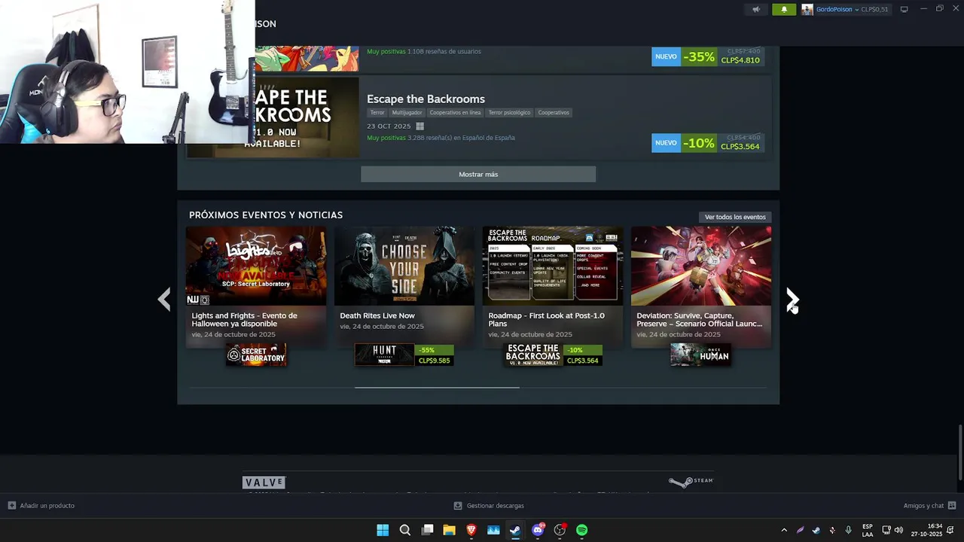Open Task View on taskbar

[x=427, y=530]
